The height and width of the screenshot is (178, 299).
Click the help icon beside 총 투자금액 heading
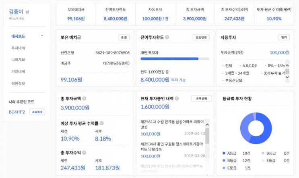coord(84,98)
